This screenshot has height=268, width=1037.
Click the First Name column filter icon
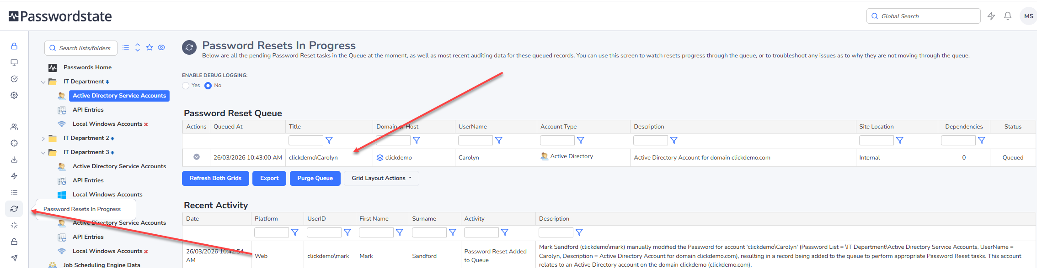pyautogui.click(x=400, y=232)
